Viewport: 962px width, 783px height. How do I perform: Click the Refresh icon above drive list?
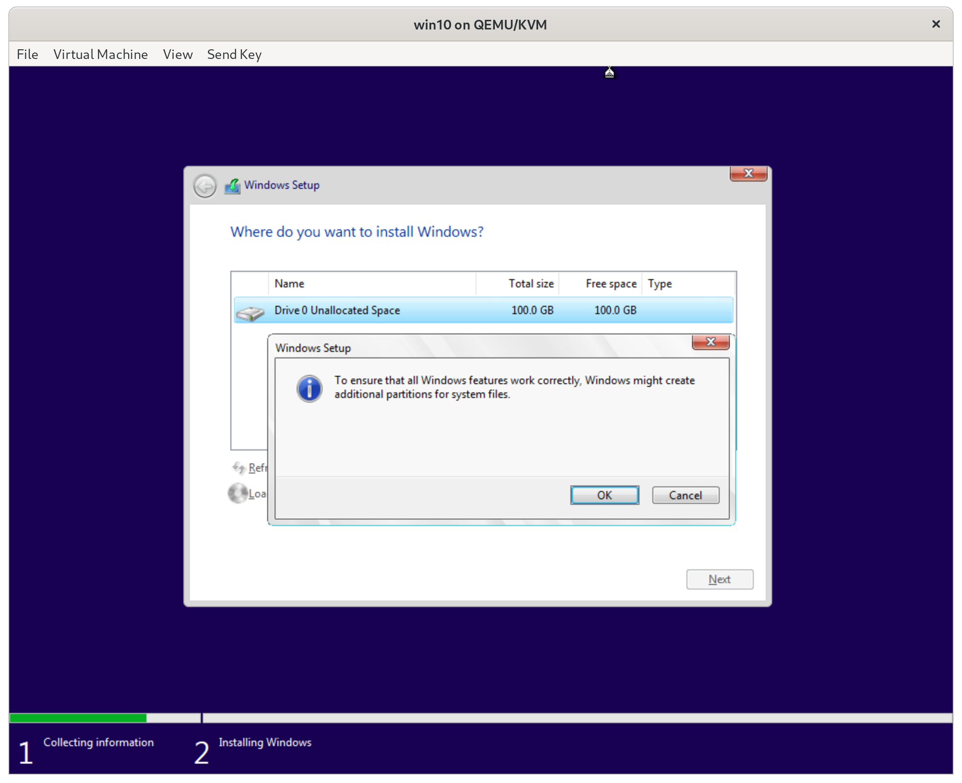pyautogui.click(x=239, y=467)
